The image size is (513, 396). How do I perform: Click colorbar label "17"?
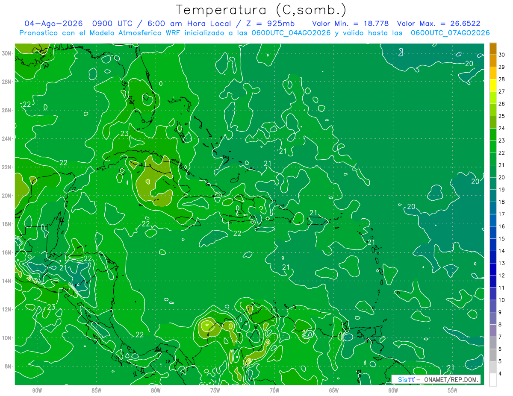(x=502, y=214)
